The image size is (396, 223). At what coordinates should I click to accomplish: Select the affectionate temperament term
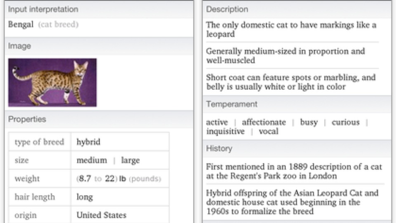pyautogui.click(x=264, y=122)
